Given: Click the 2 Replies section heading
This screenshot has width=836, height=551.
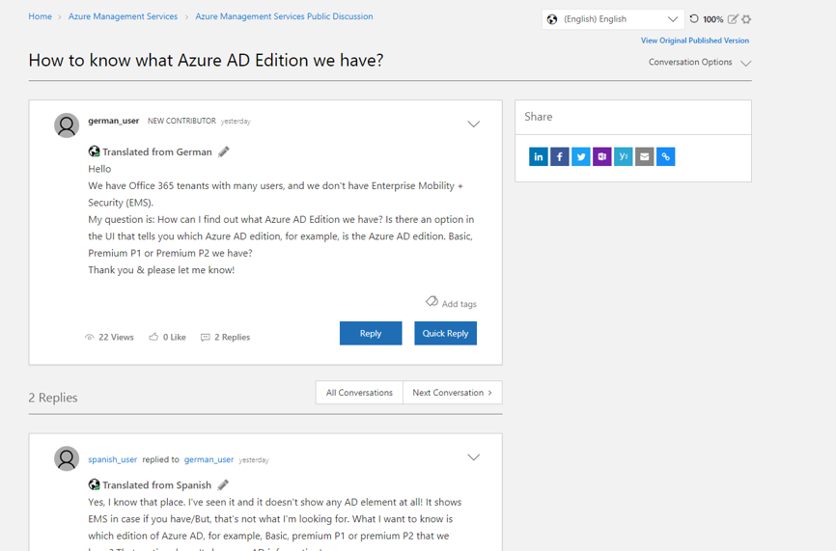Looking at the screenshot, I should click(x=53, y=398).
